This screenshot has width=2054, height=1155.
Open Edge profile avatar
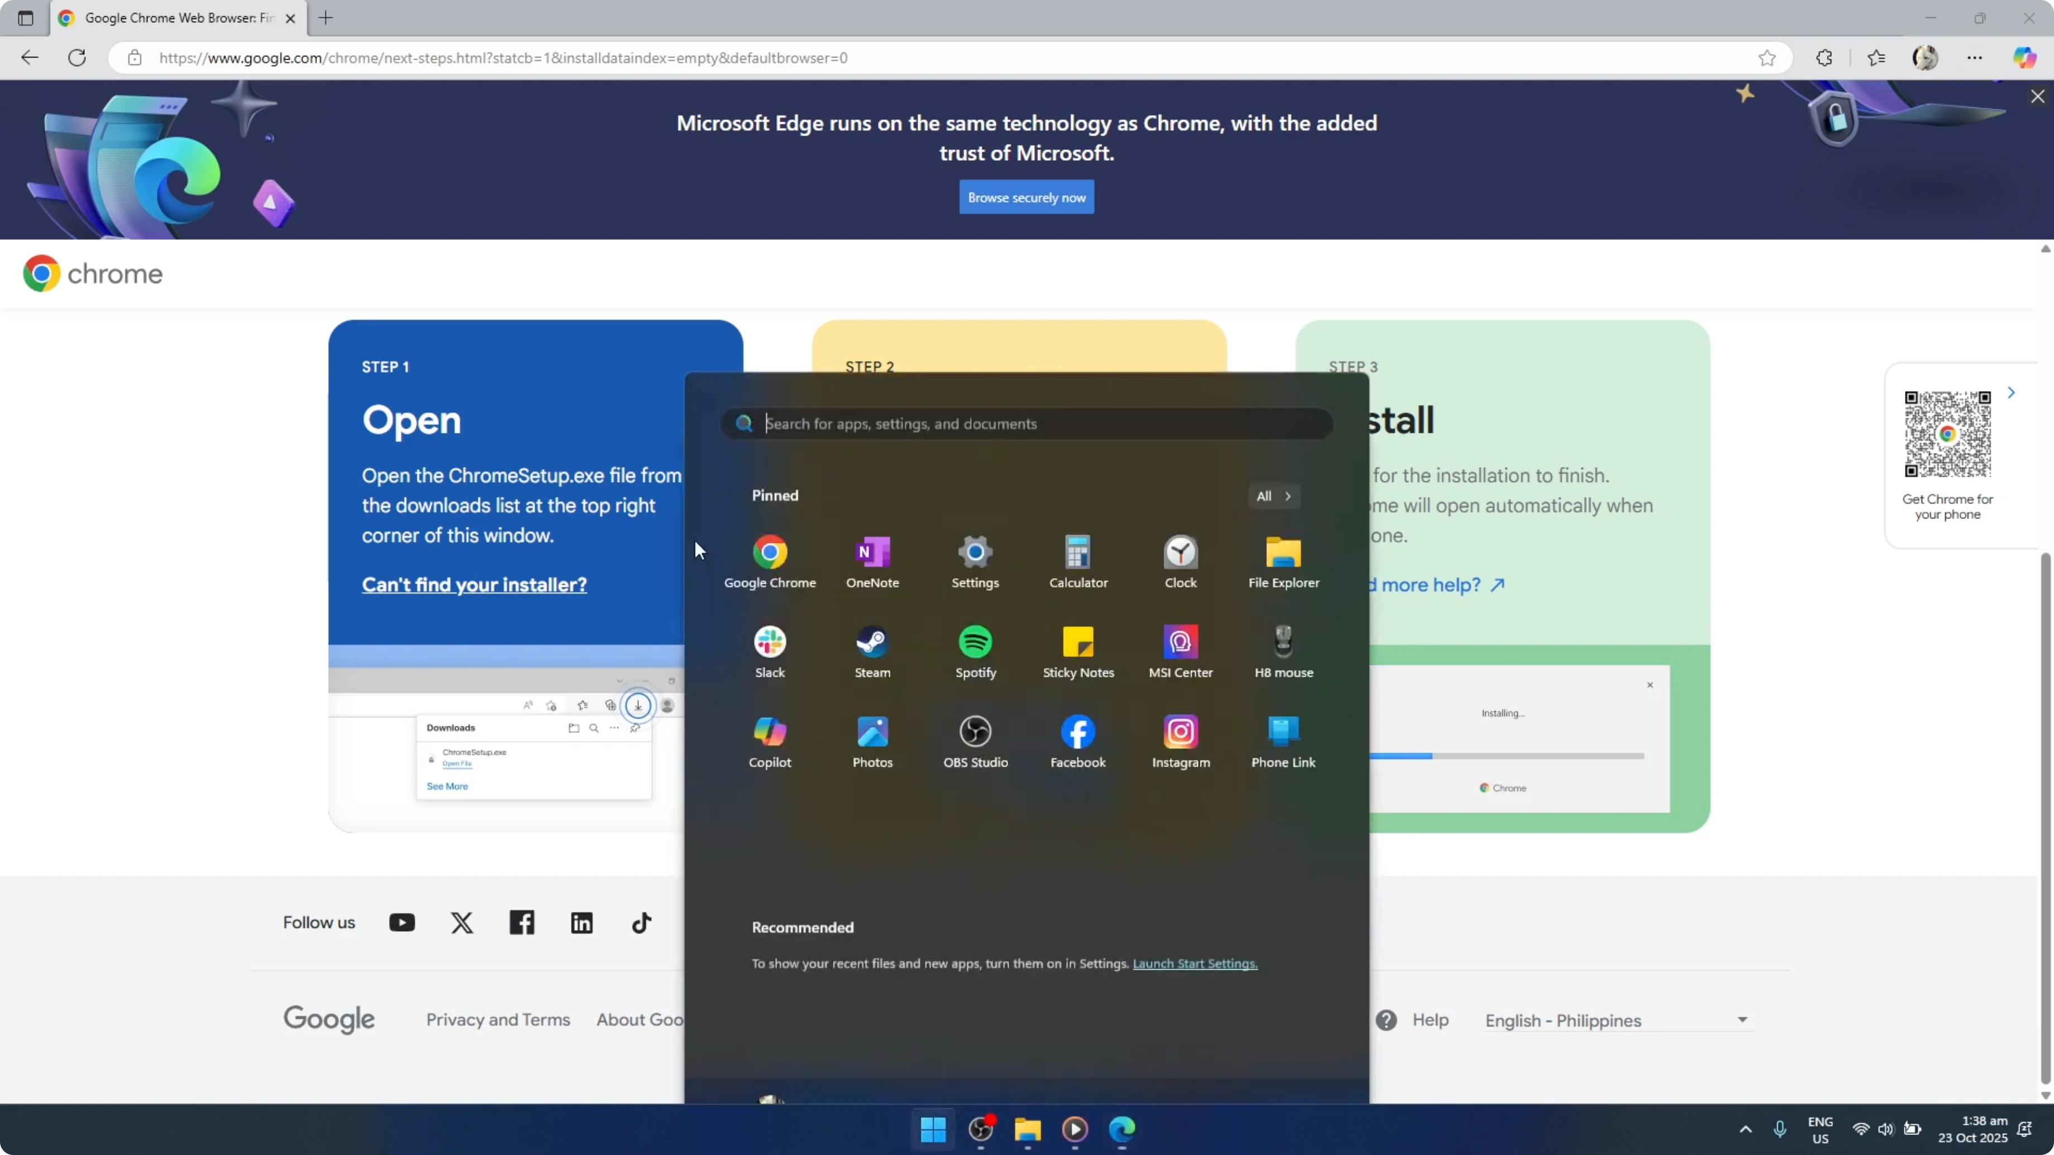(x=1926, y=57)
